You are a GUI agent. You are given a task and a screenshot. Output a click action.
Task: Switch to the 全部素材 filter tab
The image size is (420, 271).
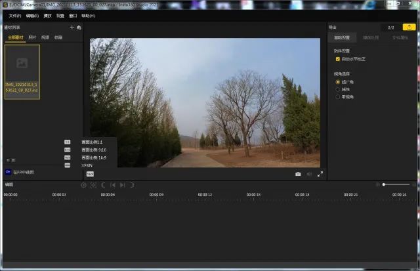point(15,37)
